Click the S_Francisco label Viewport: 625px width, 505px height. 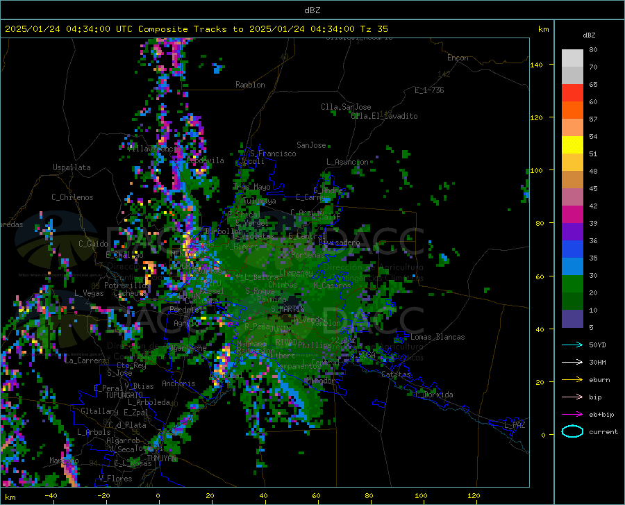[x=273, y=154]
